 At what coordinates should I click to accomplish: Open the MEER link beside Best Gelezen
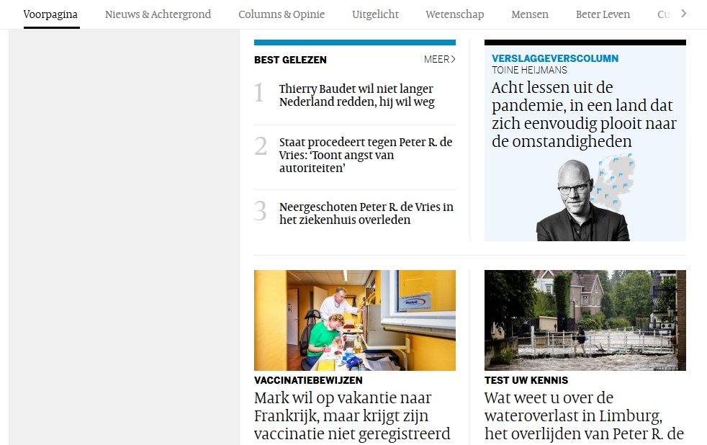pyautogui.click(x=440, y=59)
